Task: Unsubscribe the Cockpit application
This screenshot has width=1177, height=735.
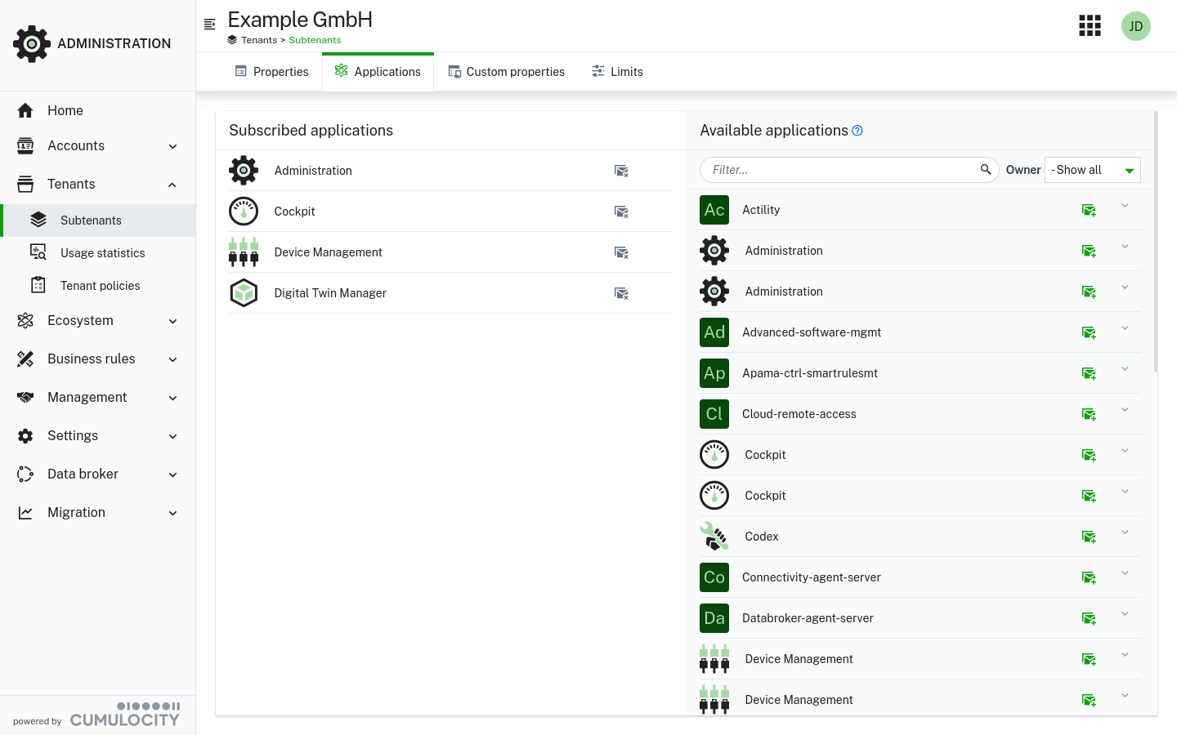Action: (621, 212)
